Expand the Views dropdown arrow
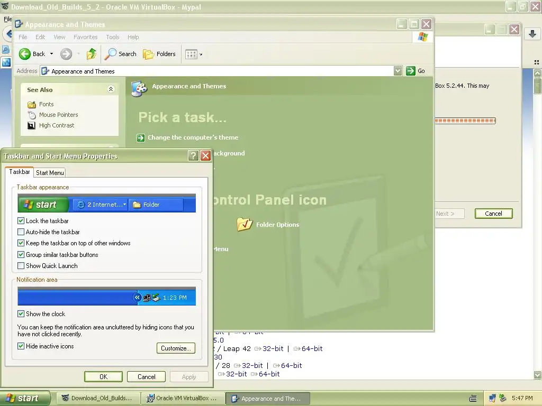The width and height of the screenshot is (542, 406). point(201,54)
